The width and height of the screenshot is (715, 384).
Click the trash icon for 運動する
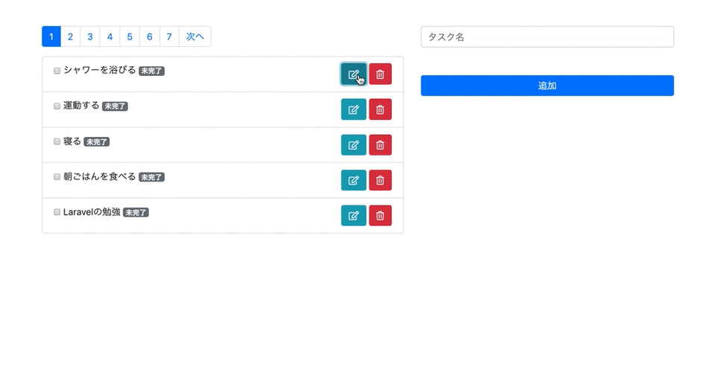(380, 109)
